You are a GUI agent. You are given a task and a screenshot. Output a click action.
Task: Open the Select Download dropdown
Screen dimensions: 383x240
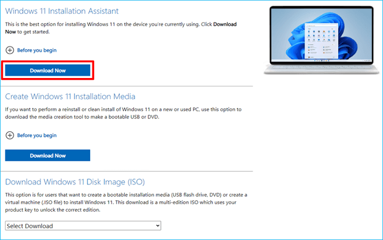click(83, 226)
